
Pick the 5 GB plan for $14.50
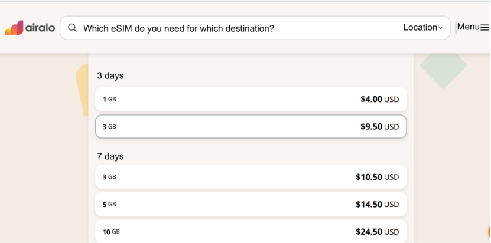pos(251,204)
